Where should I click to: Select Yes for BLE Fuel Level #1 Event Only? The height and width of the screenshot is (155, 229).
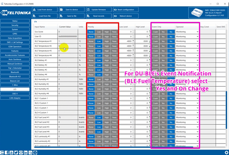click(163, 118)
